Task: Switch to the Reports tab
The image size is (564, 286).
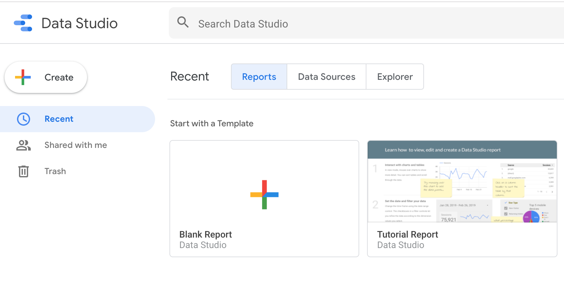Action: pos(259,77)
